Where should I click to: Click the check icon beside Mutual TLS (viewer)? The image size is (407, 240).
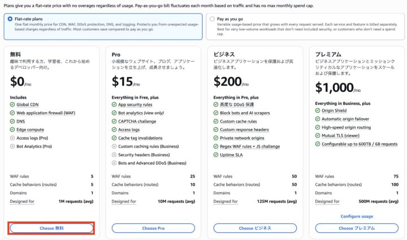point(318,136)
